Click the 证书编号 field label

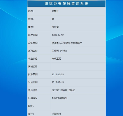33,98
